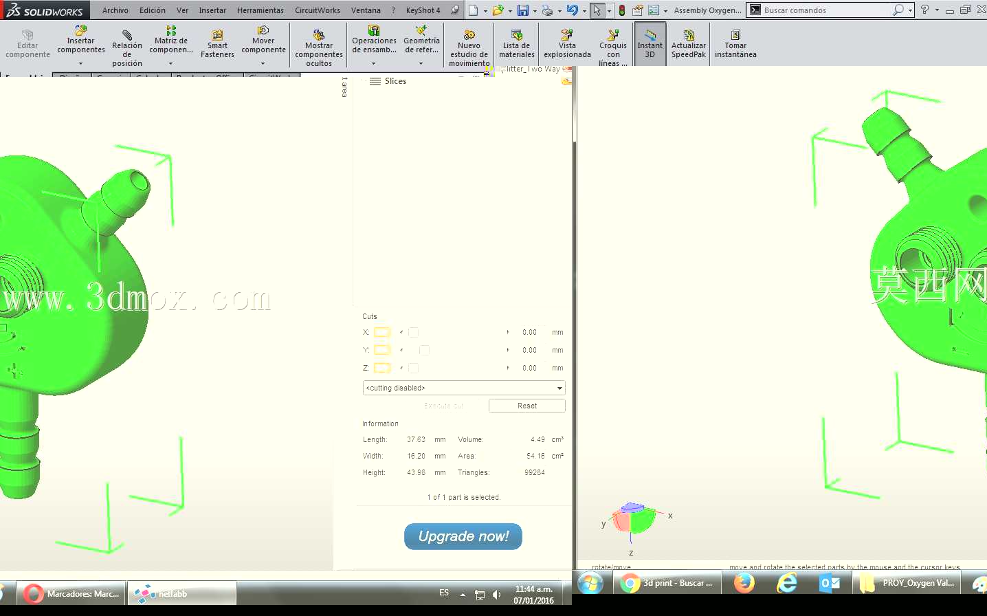Expand the Undo history dropdown arrow
987x616 pixels.
click(x=584, y=10)
